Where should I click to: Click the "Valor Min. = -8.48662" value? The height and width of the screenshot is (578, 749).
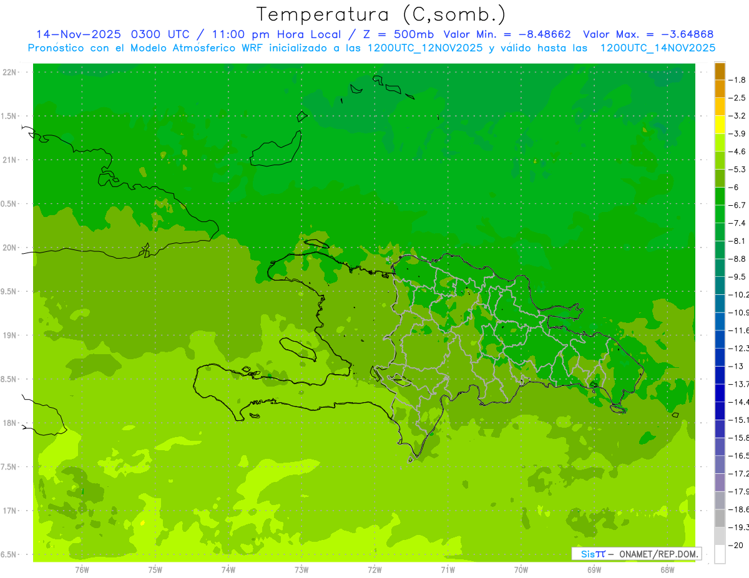point(507,34)
